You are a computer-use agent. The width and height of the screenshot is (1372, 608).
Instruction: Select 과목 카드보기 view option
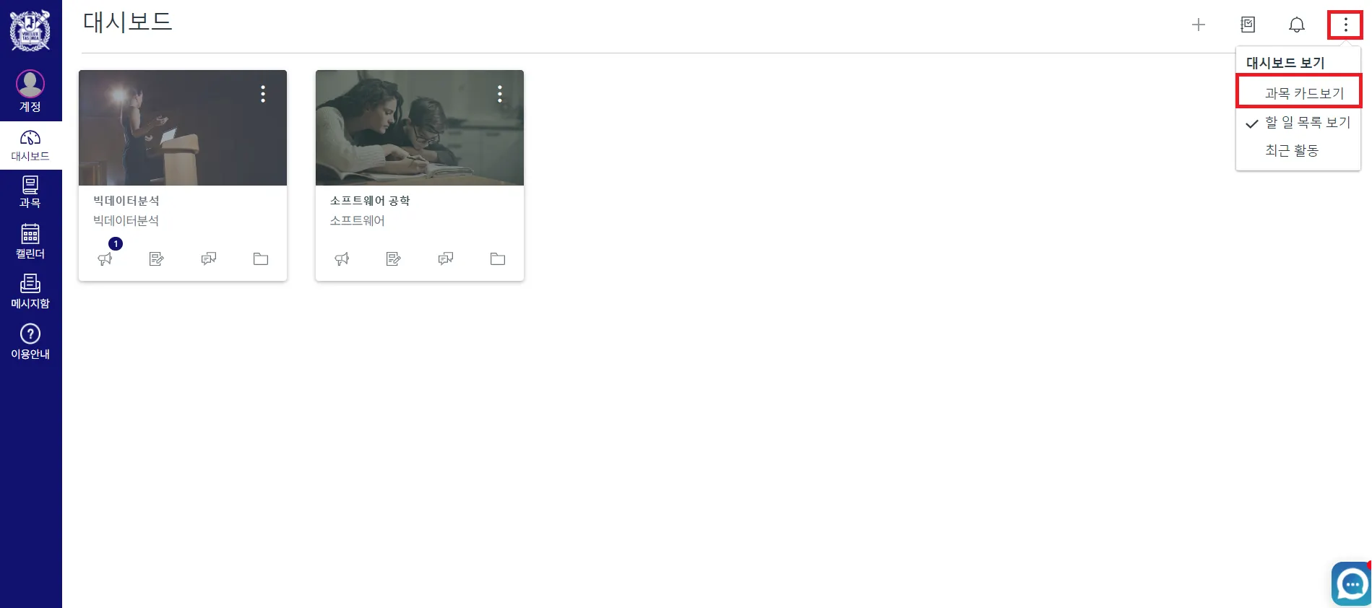[1299, 92]
